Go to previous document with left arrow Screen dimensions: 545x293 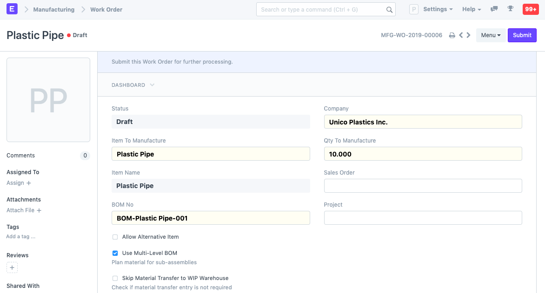[x=461, y=35]
